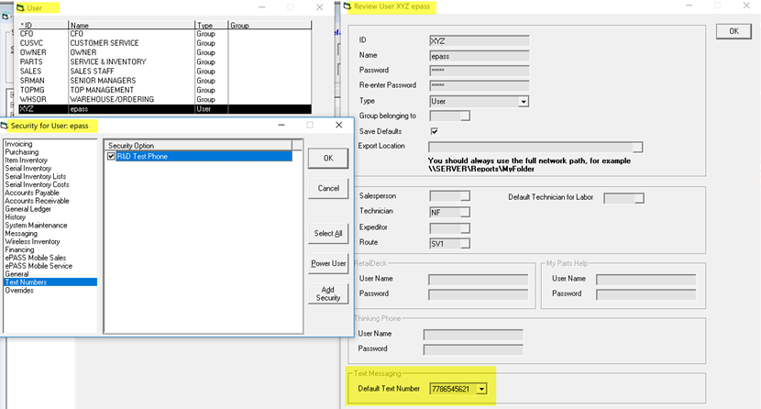Open the Group belonging to lookup

coord(465,116)
